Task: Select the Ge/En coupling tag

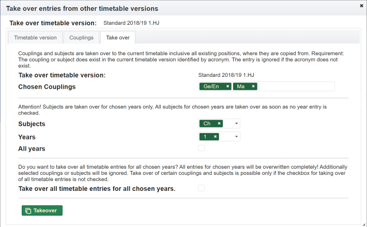Action: click(212, 87)
